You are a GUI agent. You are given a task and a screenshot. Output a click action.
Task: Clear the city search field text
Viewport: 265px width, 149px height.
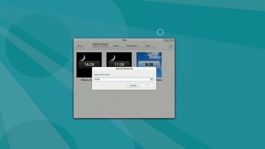coord(152,79)
